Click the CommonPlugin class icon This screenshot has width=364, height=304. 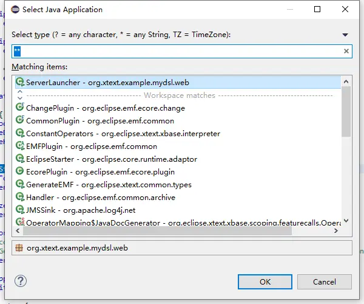click(x=20, y=120)
